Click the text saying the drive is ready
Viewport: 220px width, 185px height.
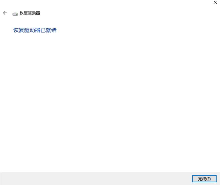(x=35, y=30)
